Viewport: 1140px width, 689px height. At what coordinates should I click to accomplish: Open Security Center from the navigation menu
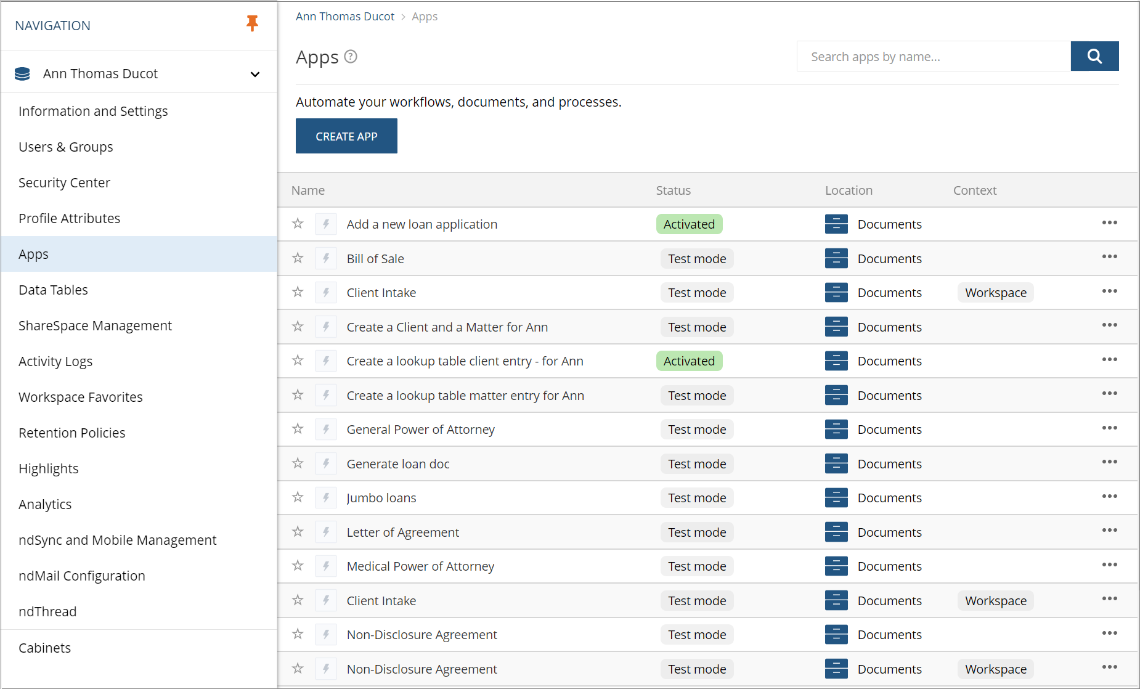click(x=64, y=182)
